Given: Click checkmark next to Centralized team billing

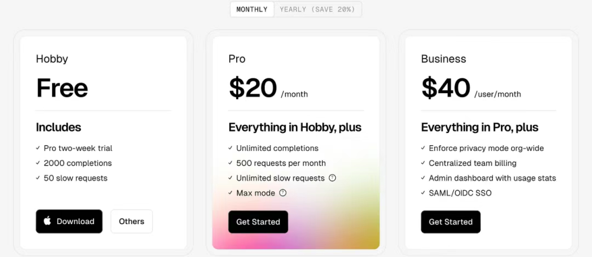Looking at the screenshot, I should coord(423,163).
